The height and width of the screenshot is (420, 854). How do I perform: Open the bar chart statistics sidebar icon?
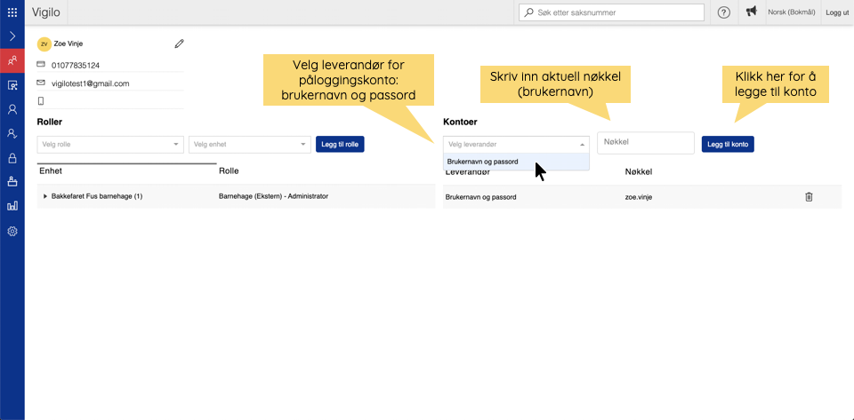pos(12,206)
